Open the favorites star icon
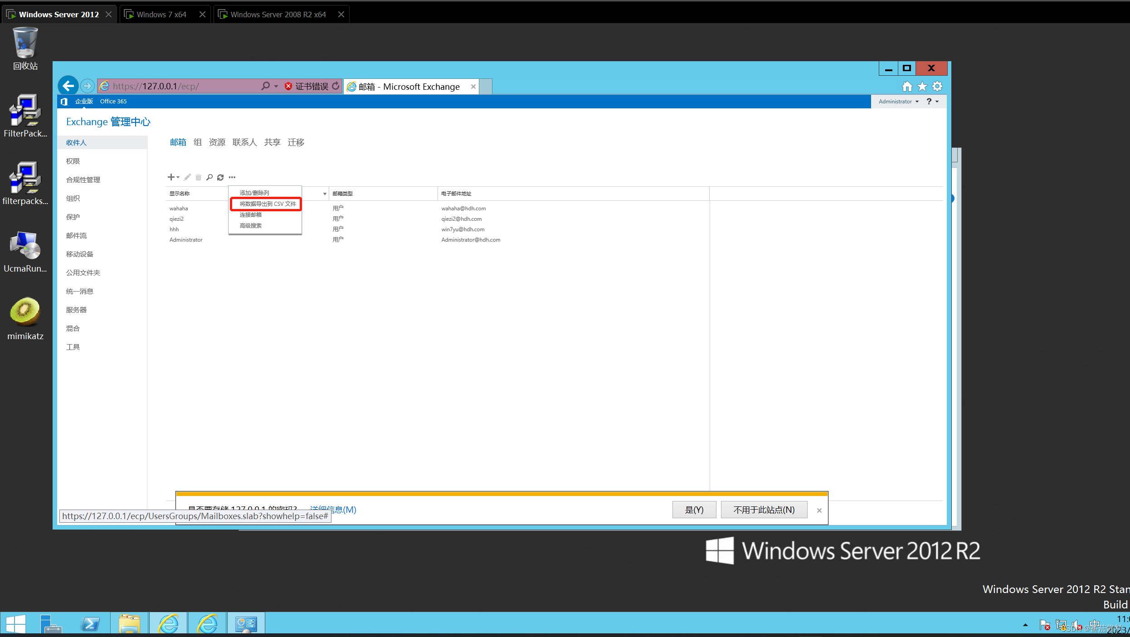The width and height of the screenshot is (1130, 637). tap(922, 86)
